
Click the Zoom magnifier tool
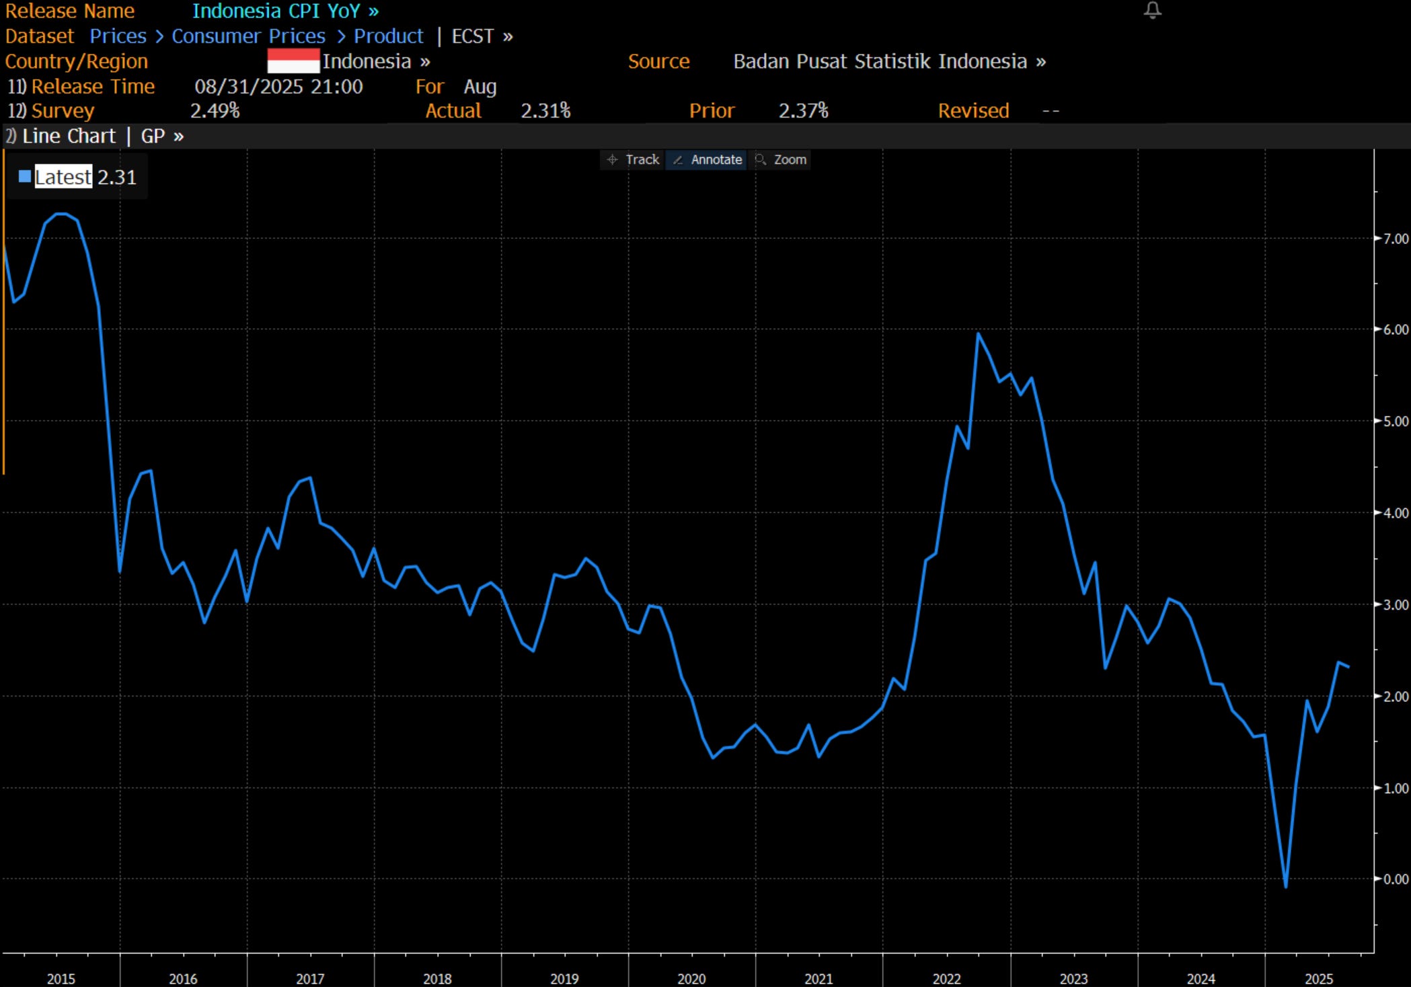[781, 160]
